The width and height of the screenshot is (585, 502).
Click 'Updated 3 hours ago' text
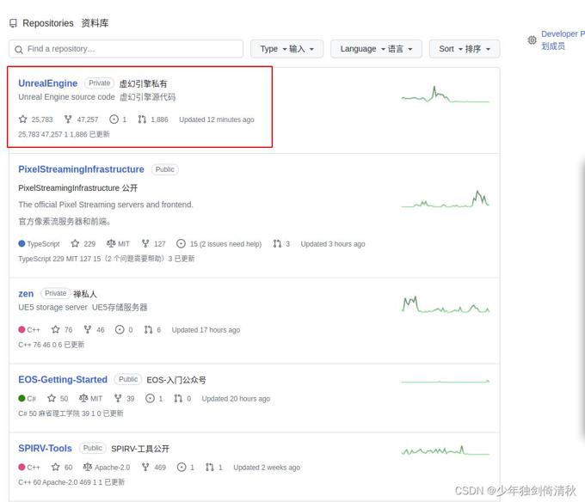pos(333,244)
